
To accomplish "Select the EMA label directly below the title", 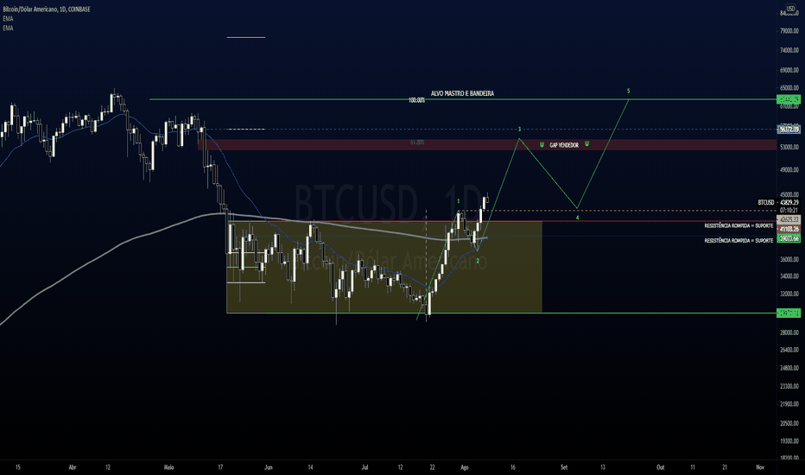I will [x=9, y=18].
